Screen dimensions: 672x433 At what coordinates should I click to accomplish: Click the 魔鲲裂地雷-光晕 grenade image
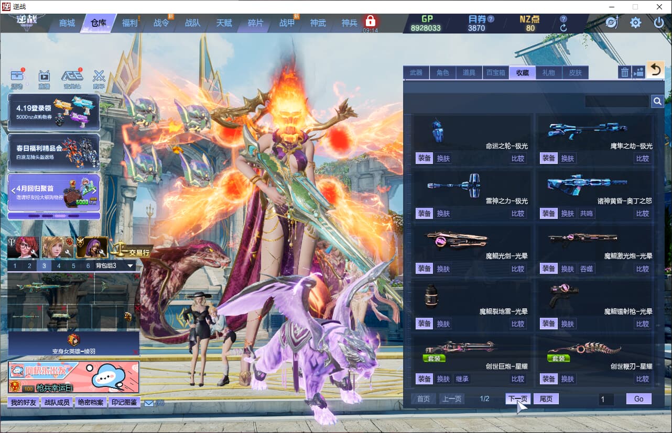pyautogui.click(x=431, y=296)
